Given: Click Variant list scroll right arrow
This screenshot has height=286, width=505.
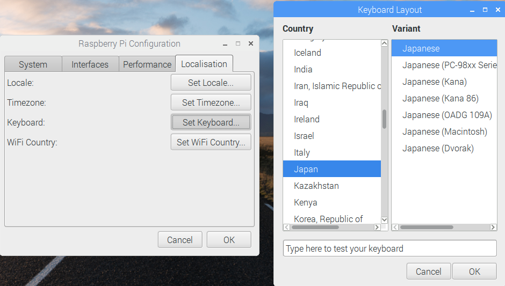Looking at the screenshot, I should click(x=493, y=227).
